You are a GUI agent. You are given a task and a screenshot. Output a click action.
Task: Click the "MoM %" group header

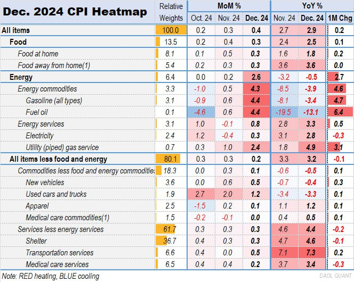pyautogui.click(x=230, y=6)
